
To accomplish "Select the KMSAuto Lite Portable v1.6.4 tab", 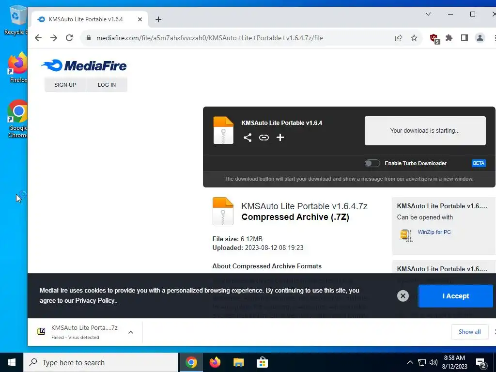I will coord(86,19).
